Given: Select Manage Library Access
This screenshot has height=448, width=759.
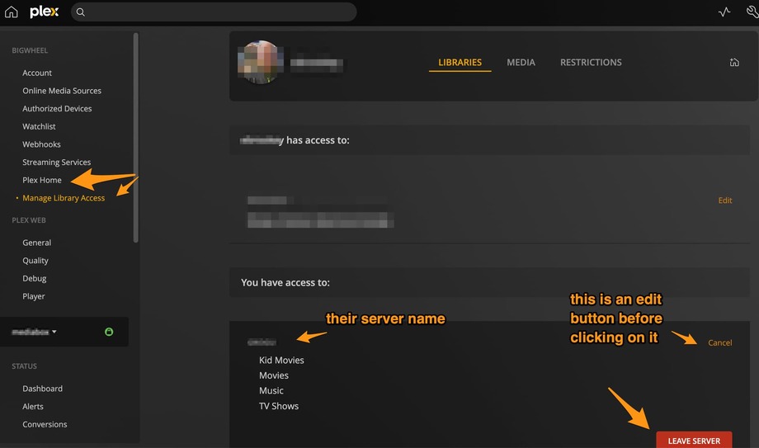Looking at the screenshot, I should (64, 198).
